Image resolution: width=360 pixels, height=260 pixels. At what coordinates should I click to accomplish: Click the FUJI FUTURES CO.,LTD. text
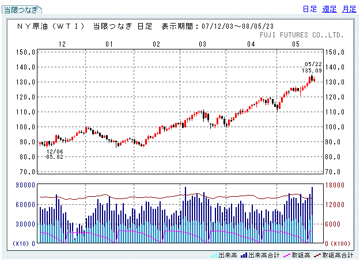[x=310, y=35]
